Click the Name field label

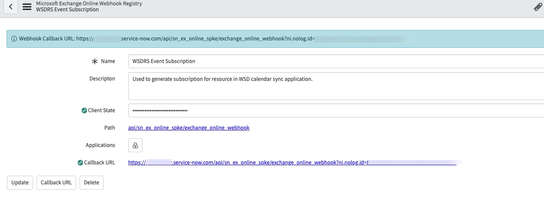pyautogui.click(x=108, y=61)
